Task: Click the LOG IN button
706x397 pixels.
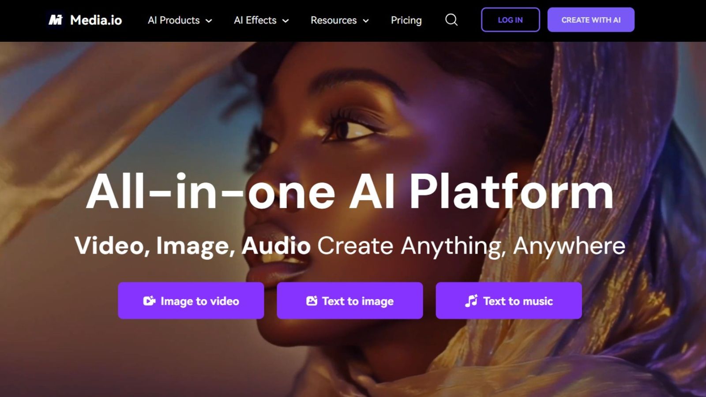Action: click(x=511, y=20)
